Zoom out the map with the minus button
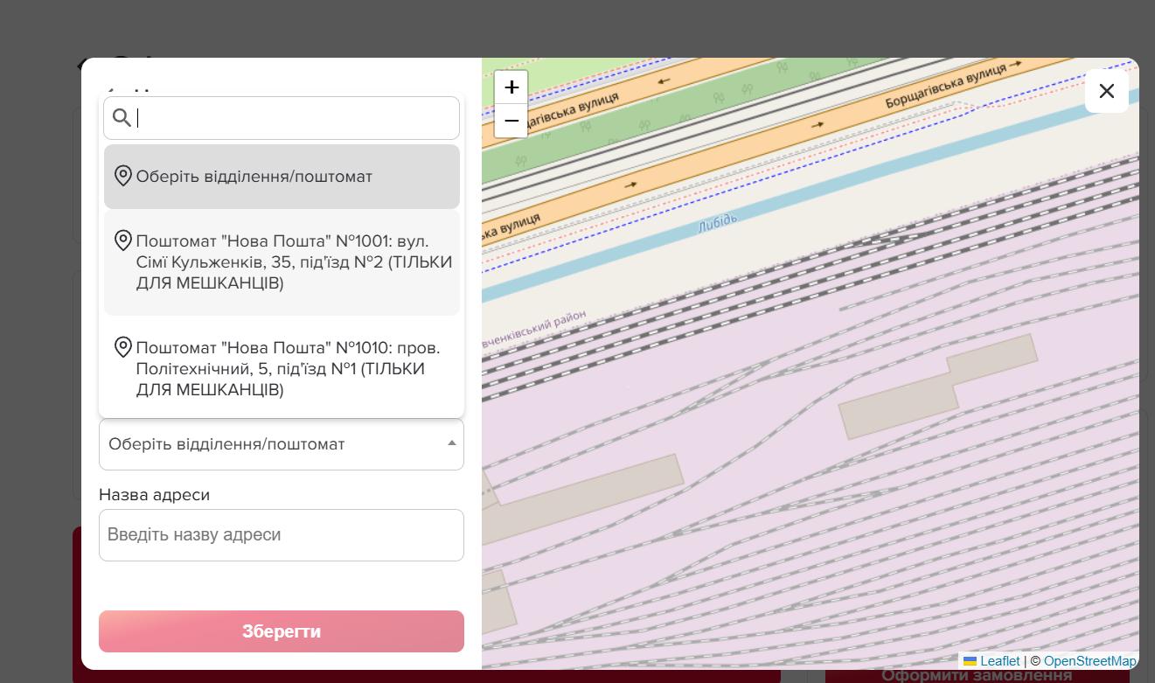Viewport: 1155px width, 683px height. tap(511, 121)
